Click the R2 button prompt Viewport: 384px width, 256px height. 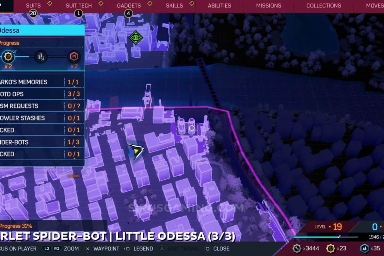[x=56, y=248]
